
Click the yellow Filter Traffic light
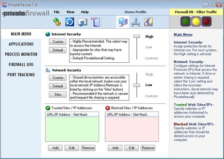point(196,22)
